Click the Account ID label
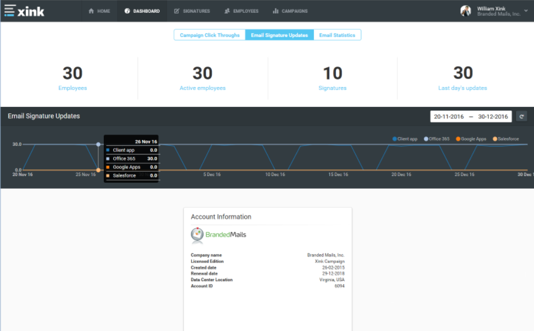Viewport: 534px width, 331px height. (202, 286)
